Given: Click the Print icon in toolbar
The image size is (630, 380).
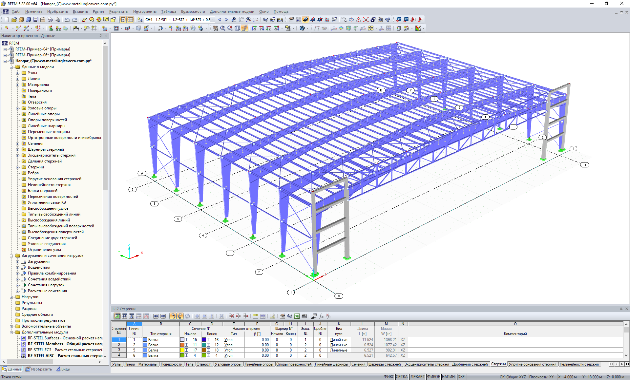Looking at the screenshot, I should coord(50,20).
